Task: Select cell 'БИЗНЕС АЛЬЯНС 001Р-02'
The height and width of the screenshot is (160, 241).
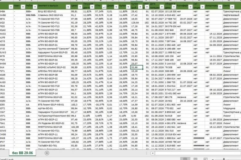Action: pos(54,68)
